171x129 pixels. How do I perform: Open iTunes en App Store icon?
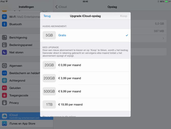[4, 124]
